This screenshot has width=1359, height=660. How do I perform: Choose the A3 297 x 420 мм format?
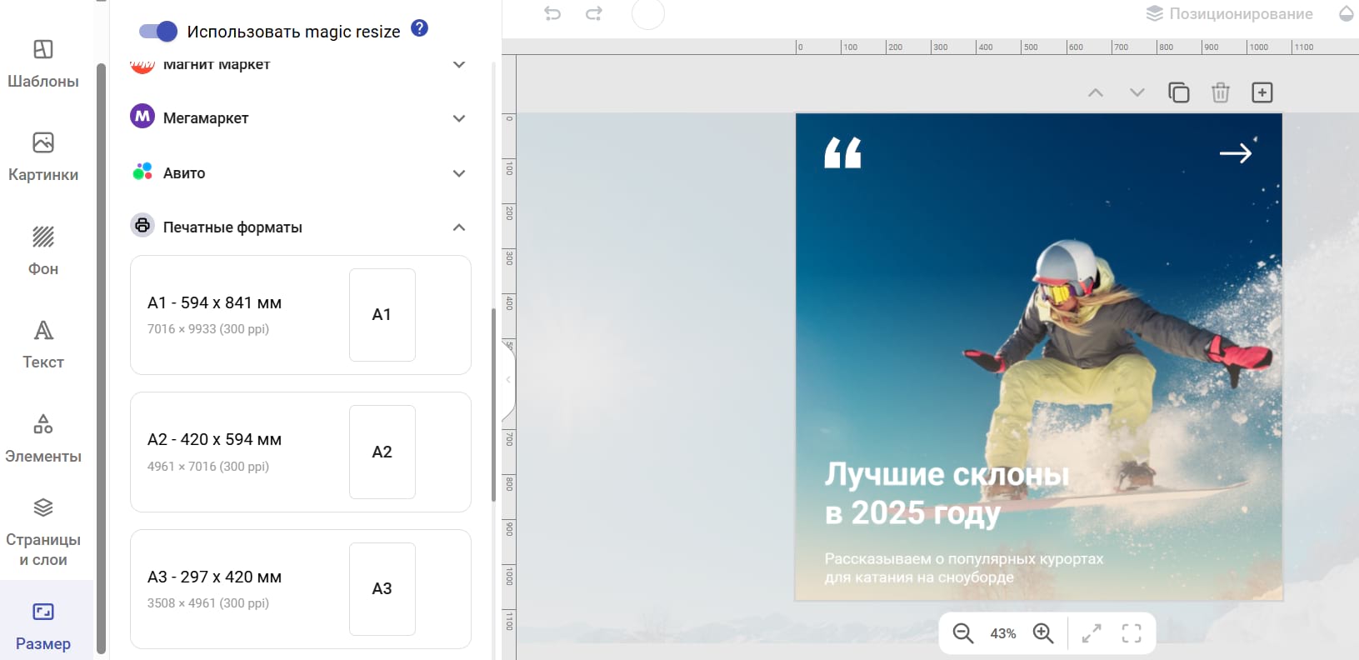coord(300,588)
